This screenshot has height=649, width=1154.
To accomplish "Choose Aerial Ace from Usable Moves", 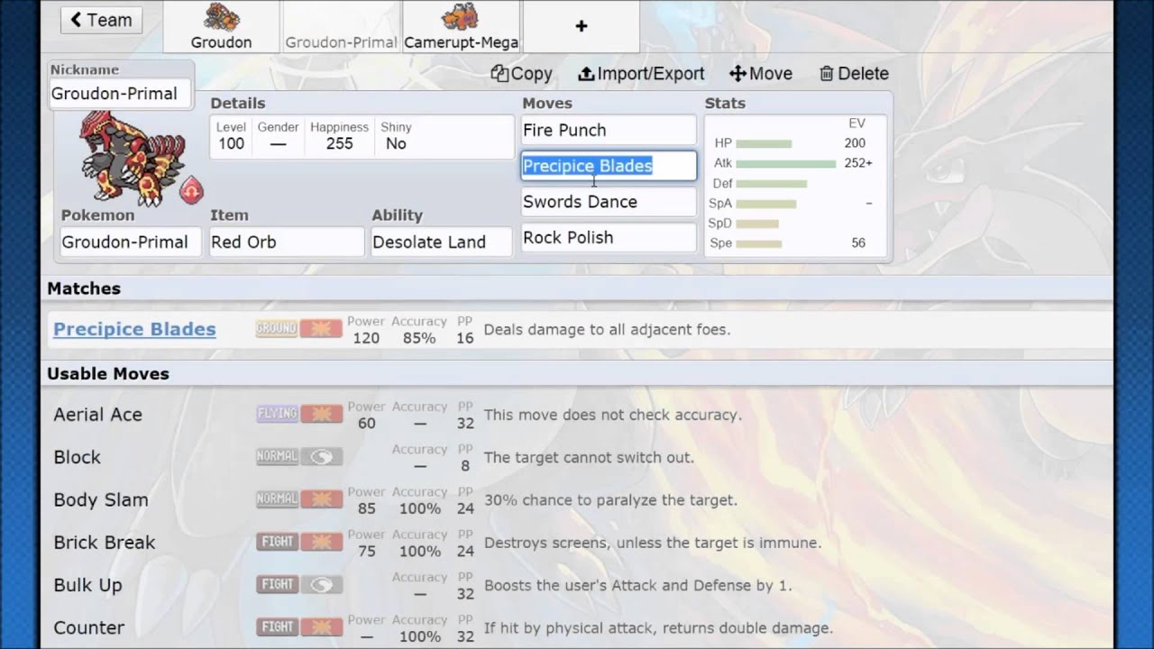I will click(97, 415).
